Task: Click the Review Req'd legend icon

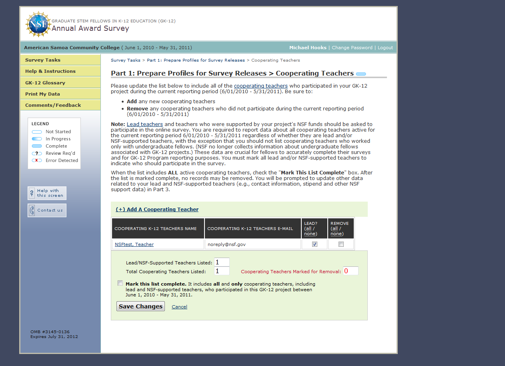Action: click(x=37, y=153)
